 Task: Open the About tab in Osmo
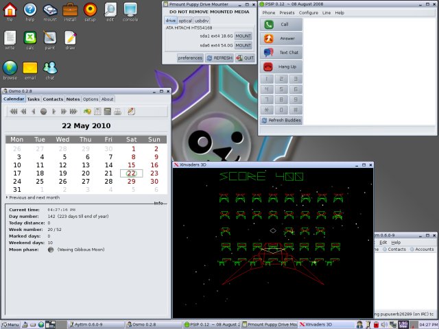[x=107, y=99]
